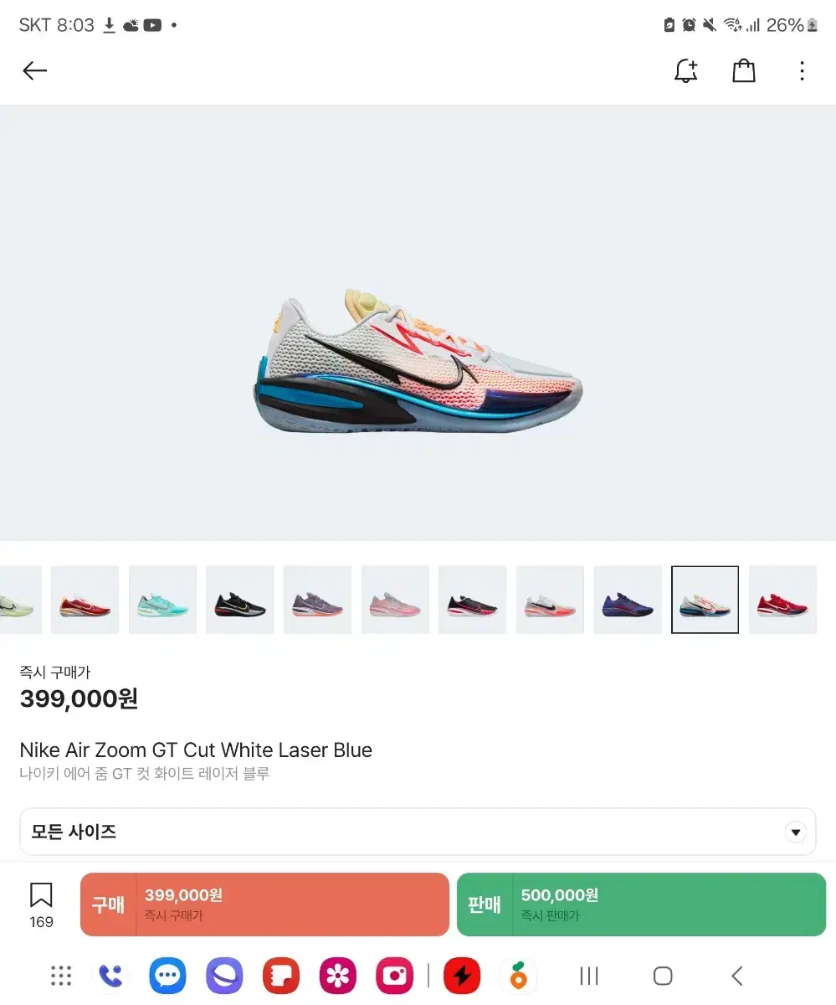Tap the red 구매 buy button
836x1005 pixels.
(264, 904)
